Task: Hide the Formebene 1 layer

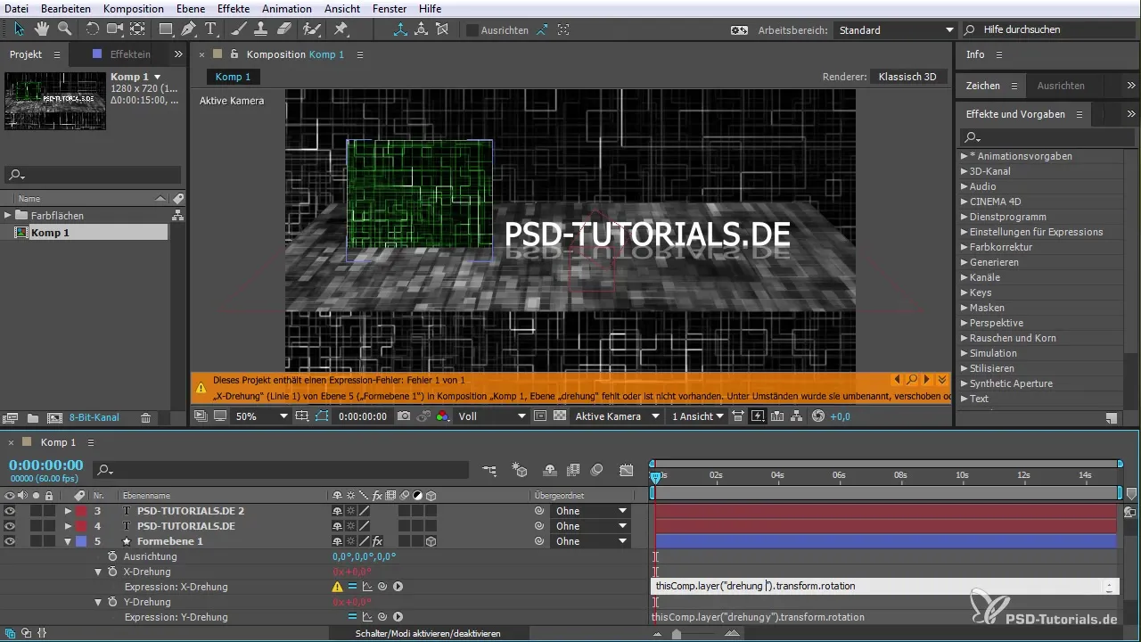Action: (x=10, y=541)
